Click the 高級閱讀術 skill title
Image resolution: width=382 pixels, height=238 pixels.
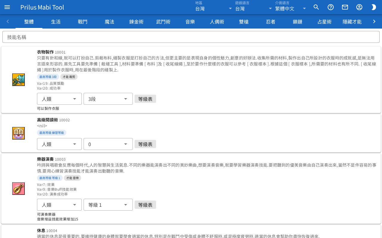click(x=47, y=120)
